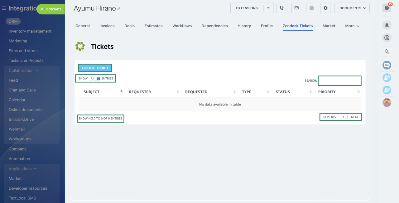The height and width of the screenshot is (203, 399).
Task: Open Company in the sidebar
Action: (17, 149)
